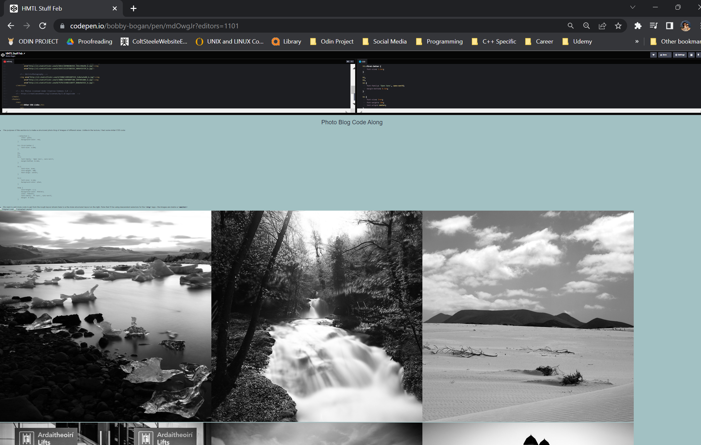
Task: View site information via the padlock icon
Action: 62,26
